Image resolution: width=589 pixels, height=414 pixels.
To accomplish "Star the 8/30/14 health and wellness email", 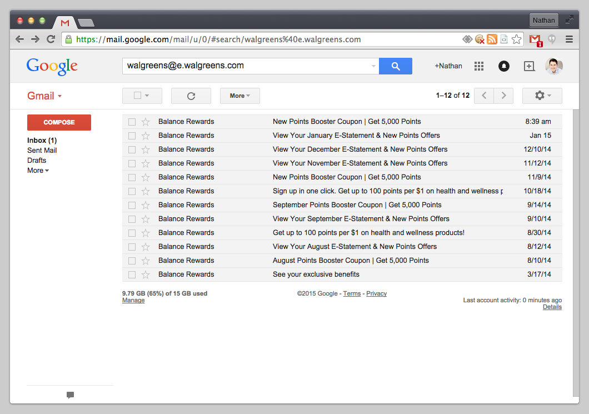I will coord(146,233).
